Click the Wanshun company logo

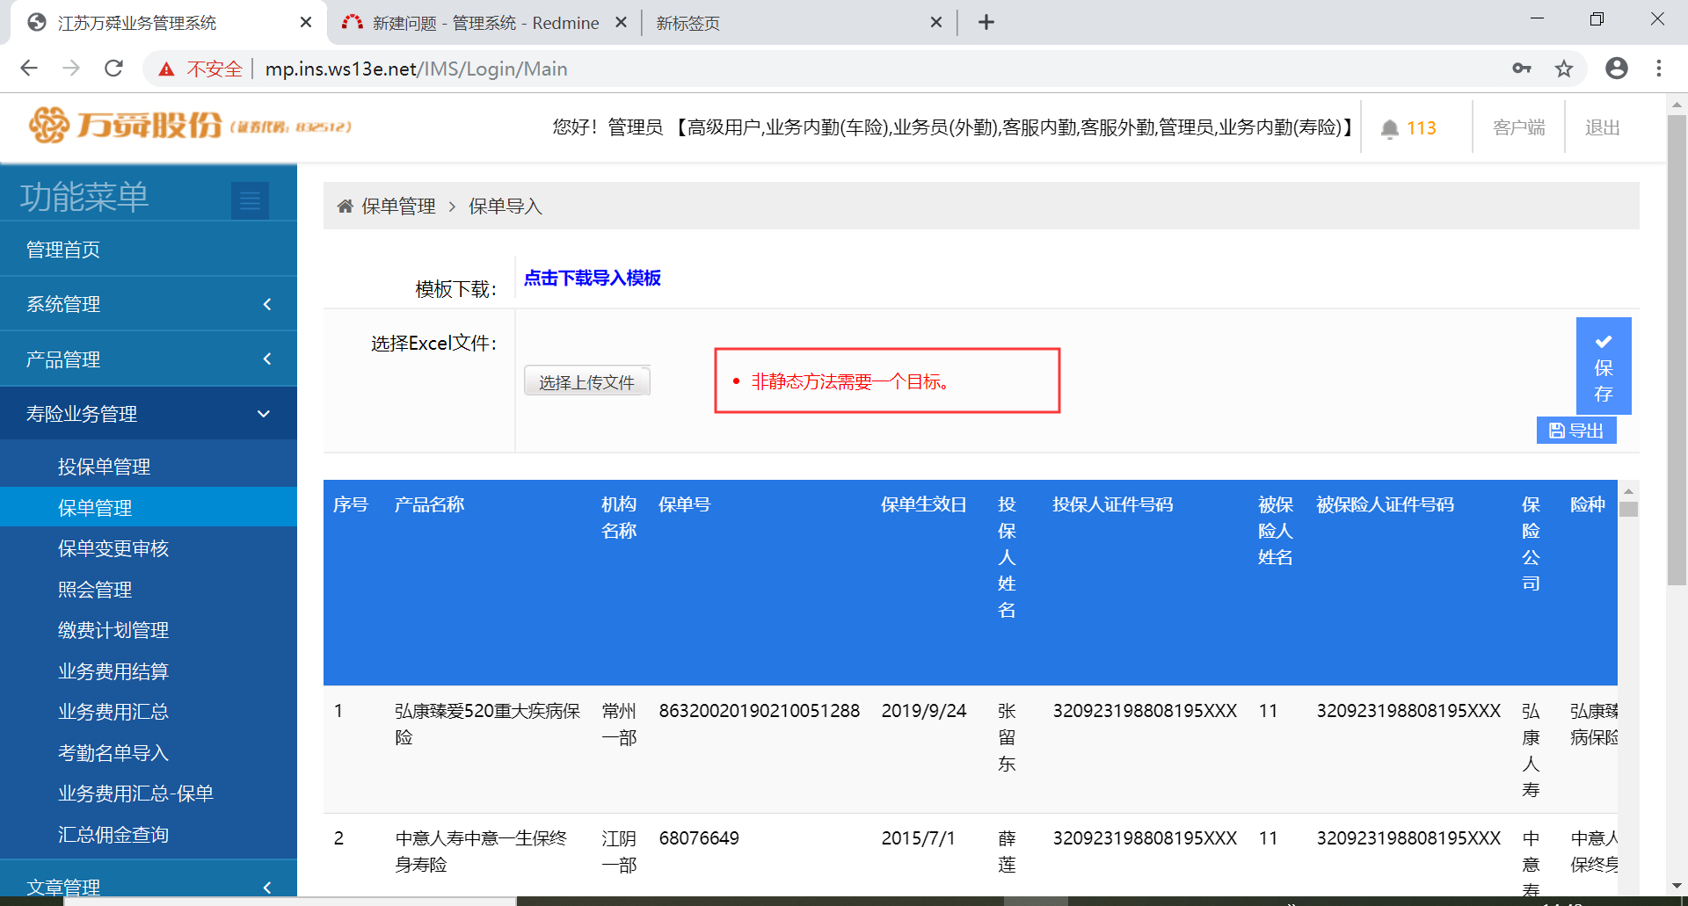tap(189, 126)
